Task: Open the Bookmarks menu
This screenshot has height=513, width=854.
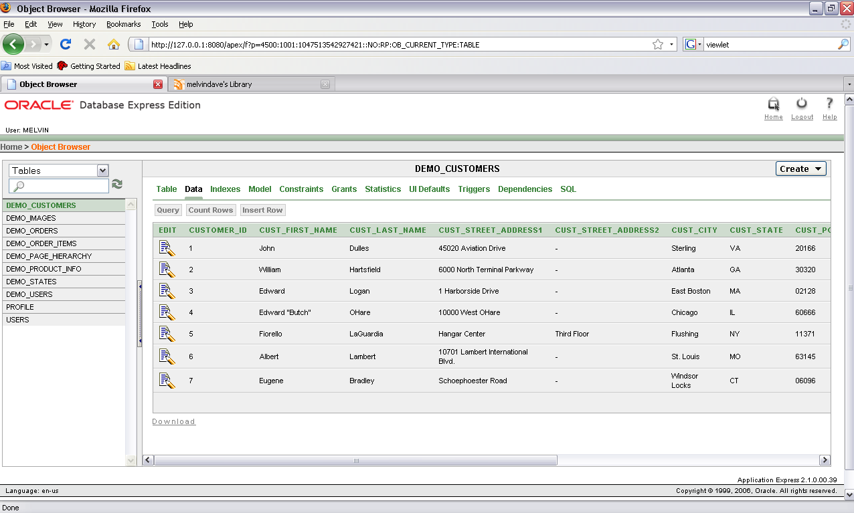Action: (x=123, y=24)
